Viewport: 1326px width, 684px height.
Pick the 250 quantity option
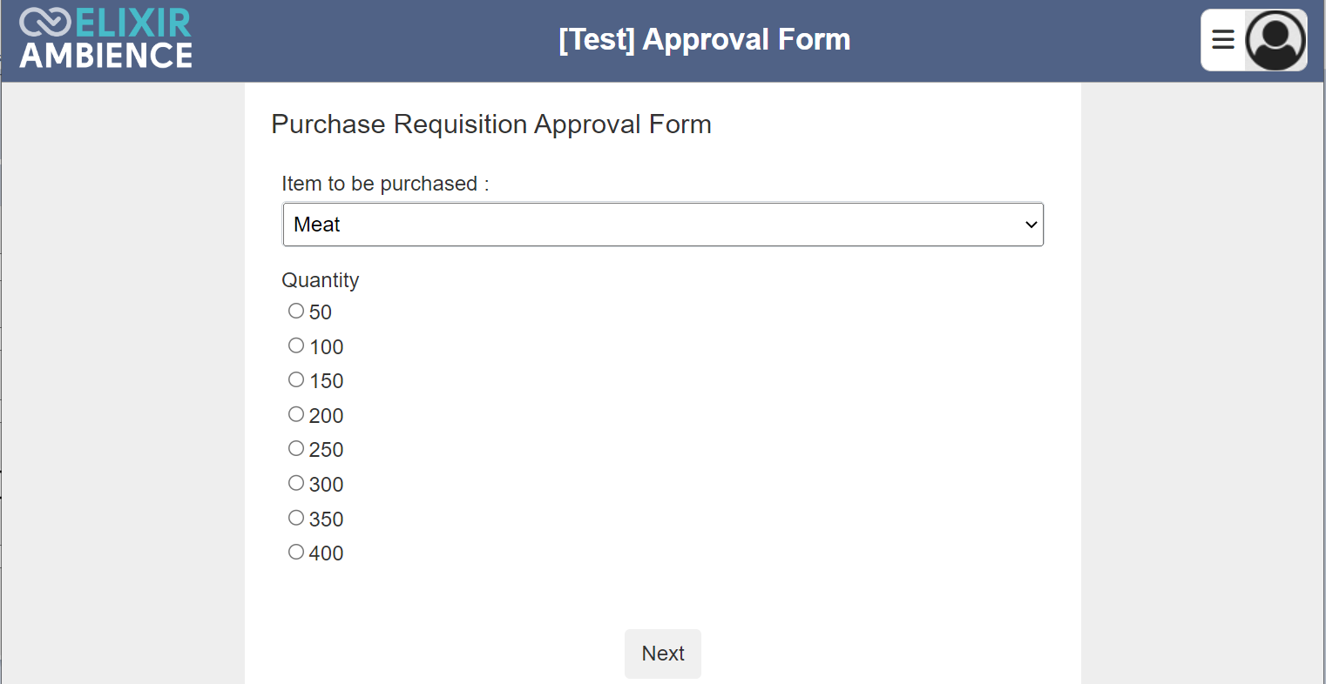(x=296, y=448)
